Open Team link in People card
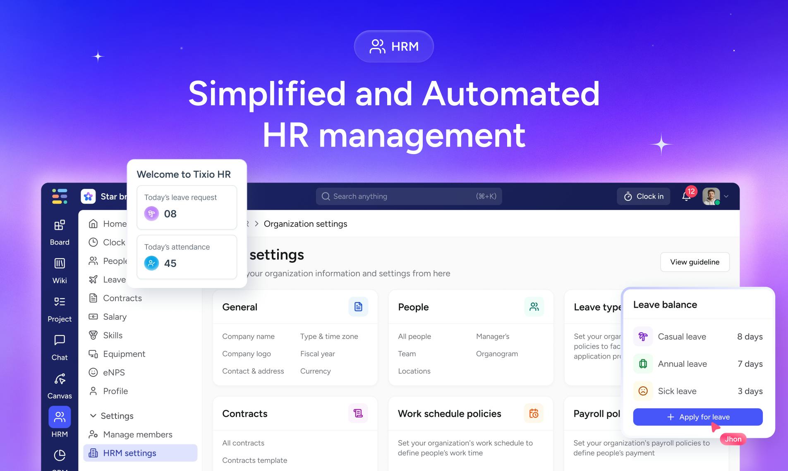This screenshot has height=471, width=788. 407,354
